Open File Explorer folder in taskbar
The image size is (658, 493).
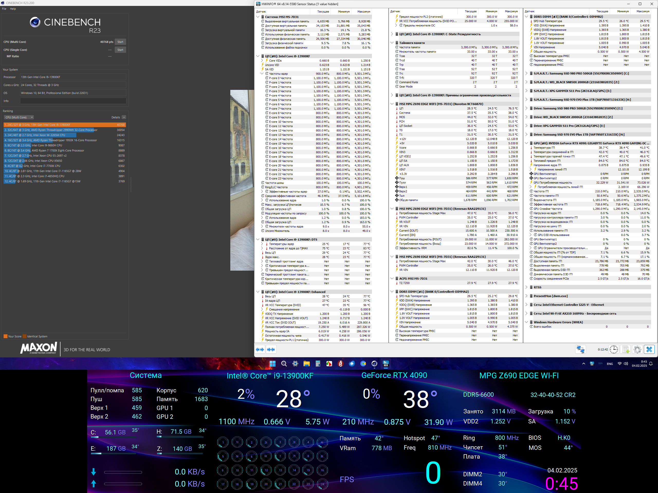coord(306,364)
